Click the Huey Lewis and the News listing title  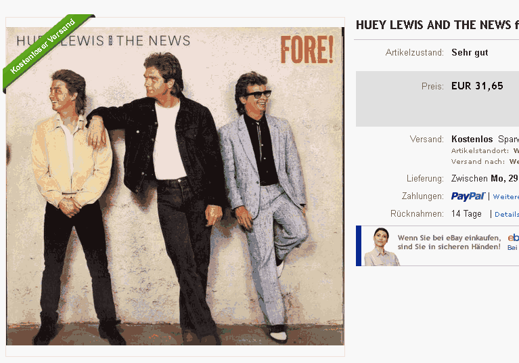(x=437, y=25)
